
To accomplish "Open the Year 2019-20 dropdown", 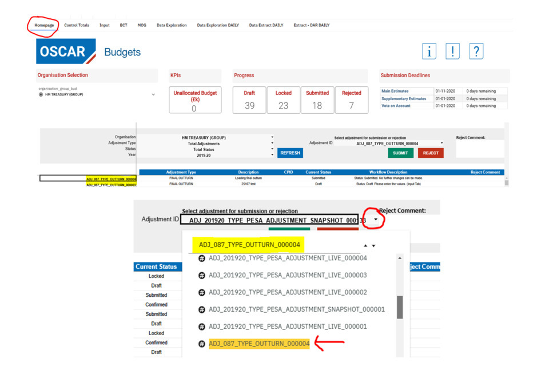I will [x=272, y=155].
